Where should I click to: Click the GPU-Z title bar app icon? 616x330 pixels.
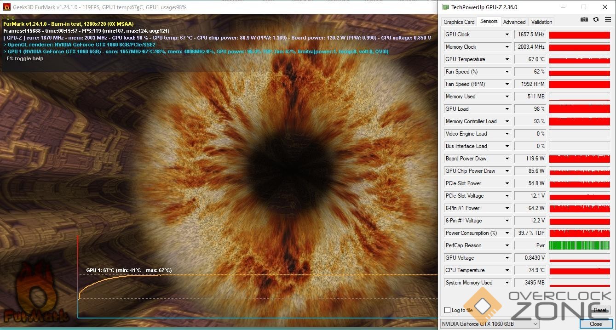click(445, 7)
